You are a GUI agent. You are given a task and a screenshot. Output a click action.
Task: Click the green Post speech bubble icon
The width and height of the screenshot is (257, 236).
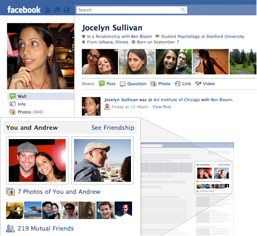point(102,84)
